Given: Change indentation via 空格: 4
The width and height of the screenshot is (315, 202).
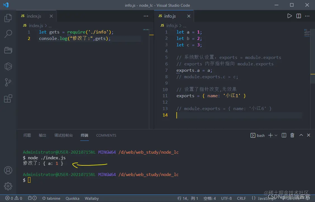Looking at the screenshot, I should 210,198.
